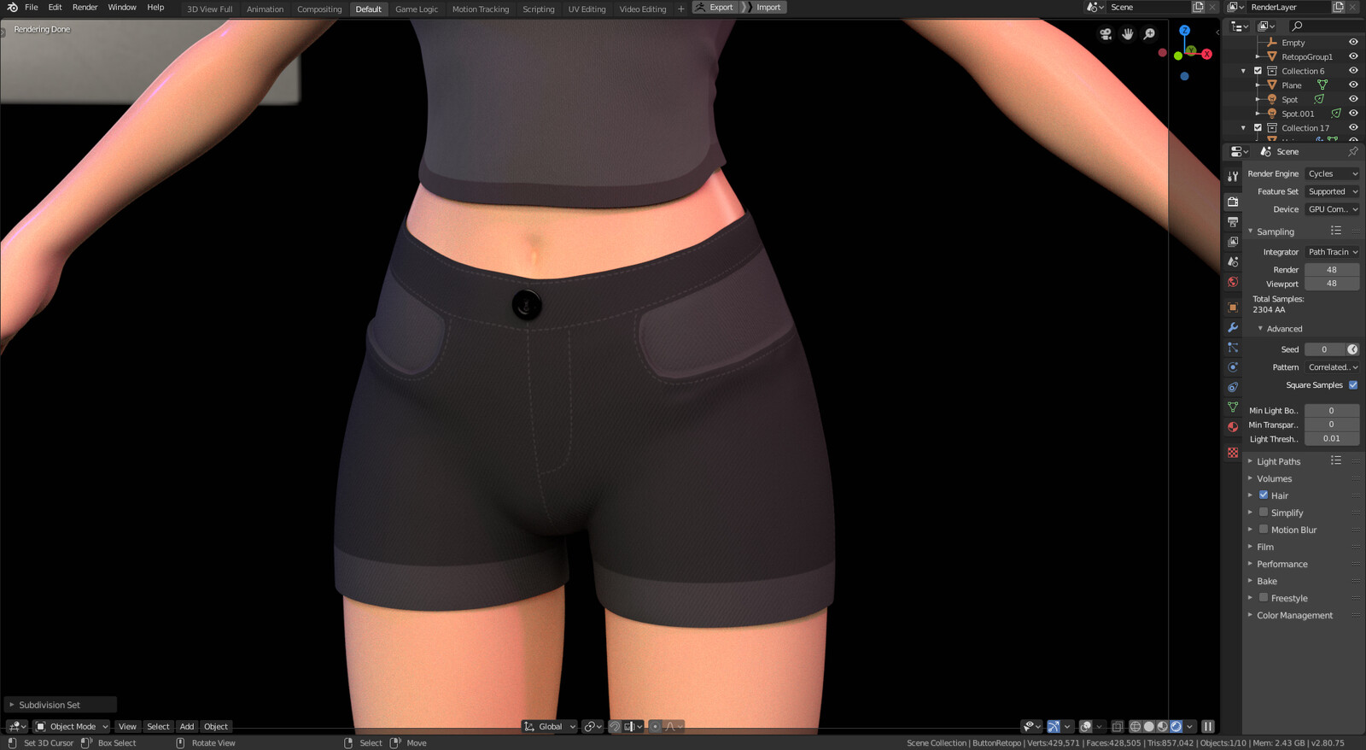Screen dimensions: 1366x750
Task: Open the Feature Set dropdown
Action: click(1332, 191)
